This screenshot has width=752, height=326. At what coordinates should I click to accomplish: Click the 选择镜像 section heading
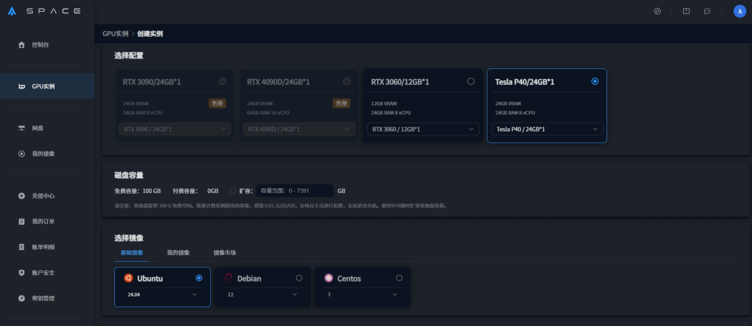(129, 238)
